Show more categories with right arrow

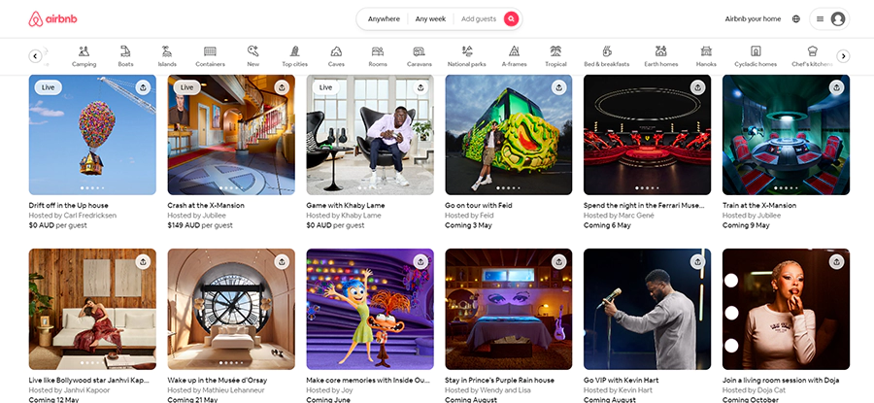pyautogui.click(x=843, y=55)
